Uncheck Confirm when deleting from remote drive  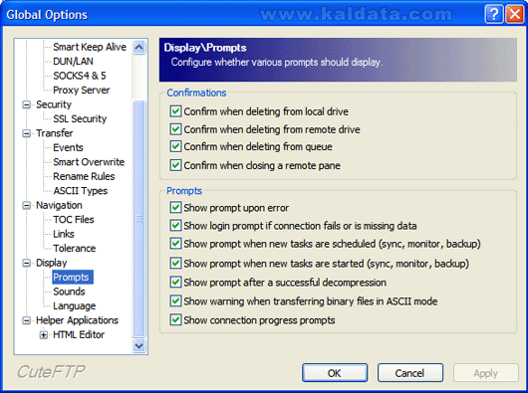175,129
